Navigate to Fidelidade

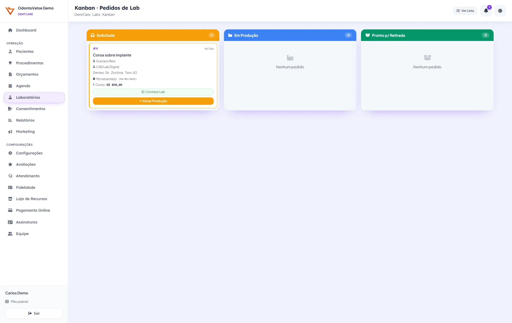[x=34, y=187]
